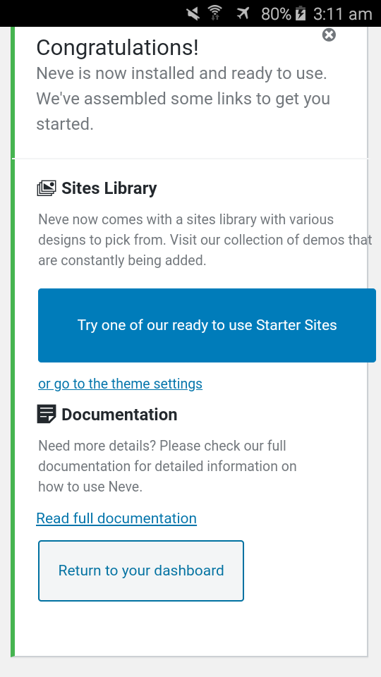Tap the Wi-Fi signal icon in status bar

pyautogui.click(x=214, y=13)
